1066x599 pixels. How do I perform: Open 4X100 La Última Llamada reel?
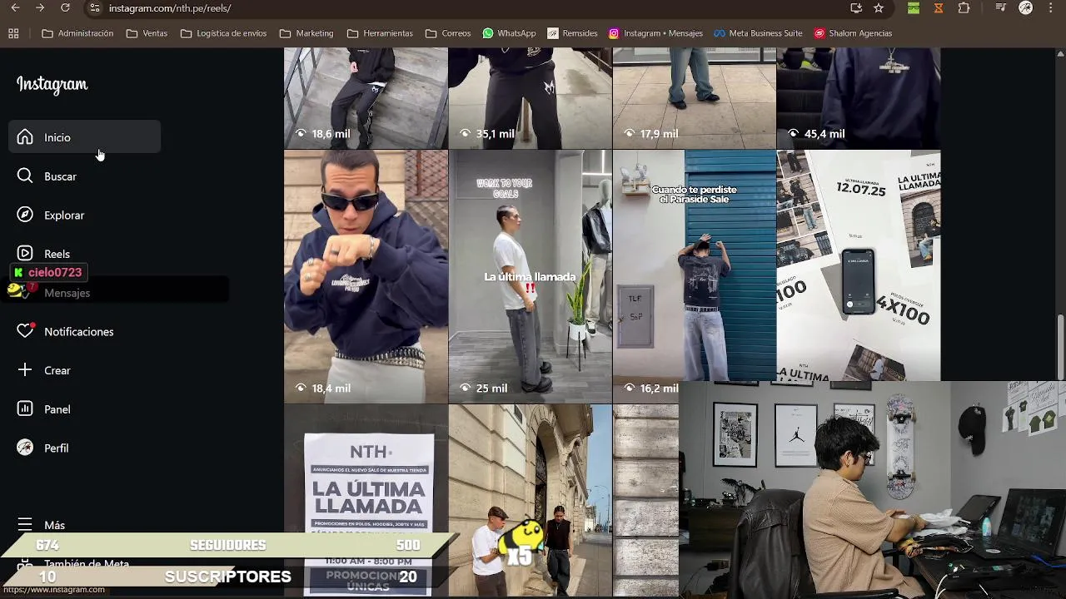859,265
